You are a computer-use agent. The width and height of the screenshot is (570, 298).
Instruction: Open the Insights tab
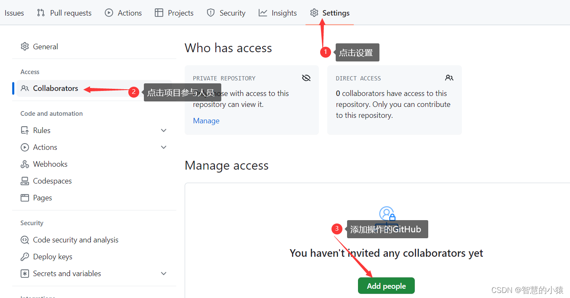tap(278, 13)
